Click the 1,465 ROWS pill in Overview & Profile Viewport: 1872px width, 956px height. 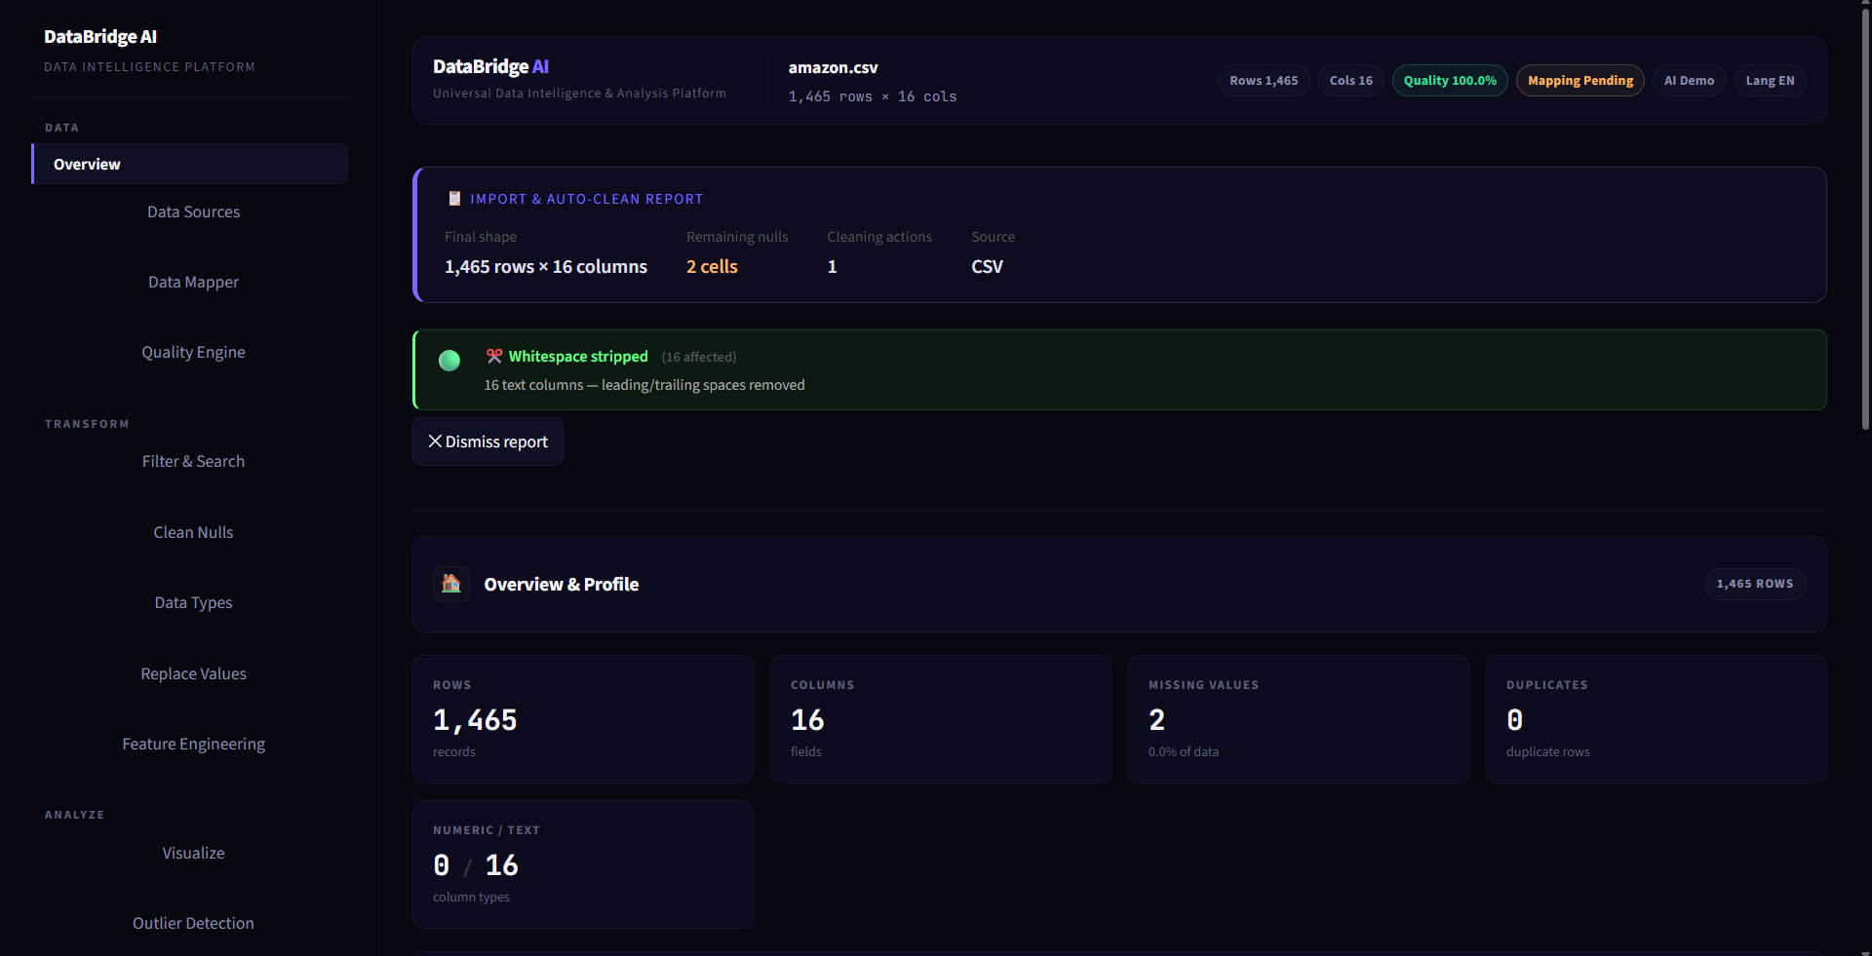click(1755, 584)
